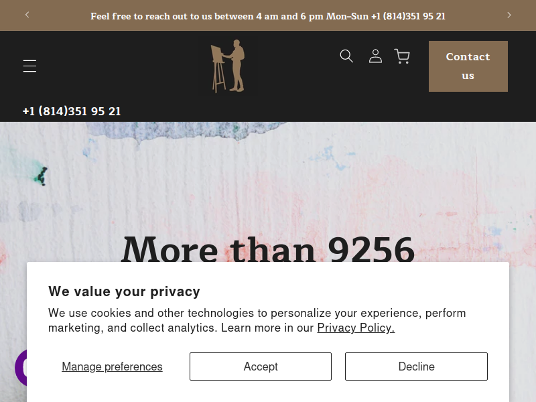The width and height of the screenshot is (536, 402).
Task: Call the header phone number +1 (814)351 95 21
Action: click(x=72, y=111)
